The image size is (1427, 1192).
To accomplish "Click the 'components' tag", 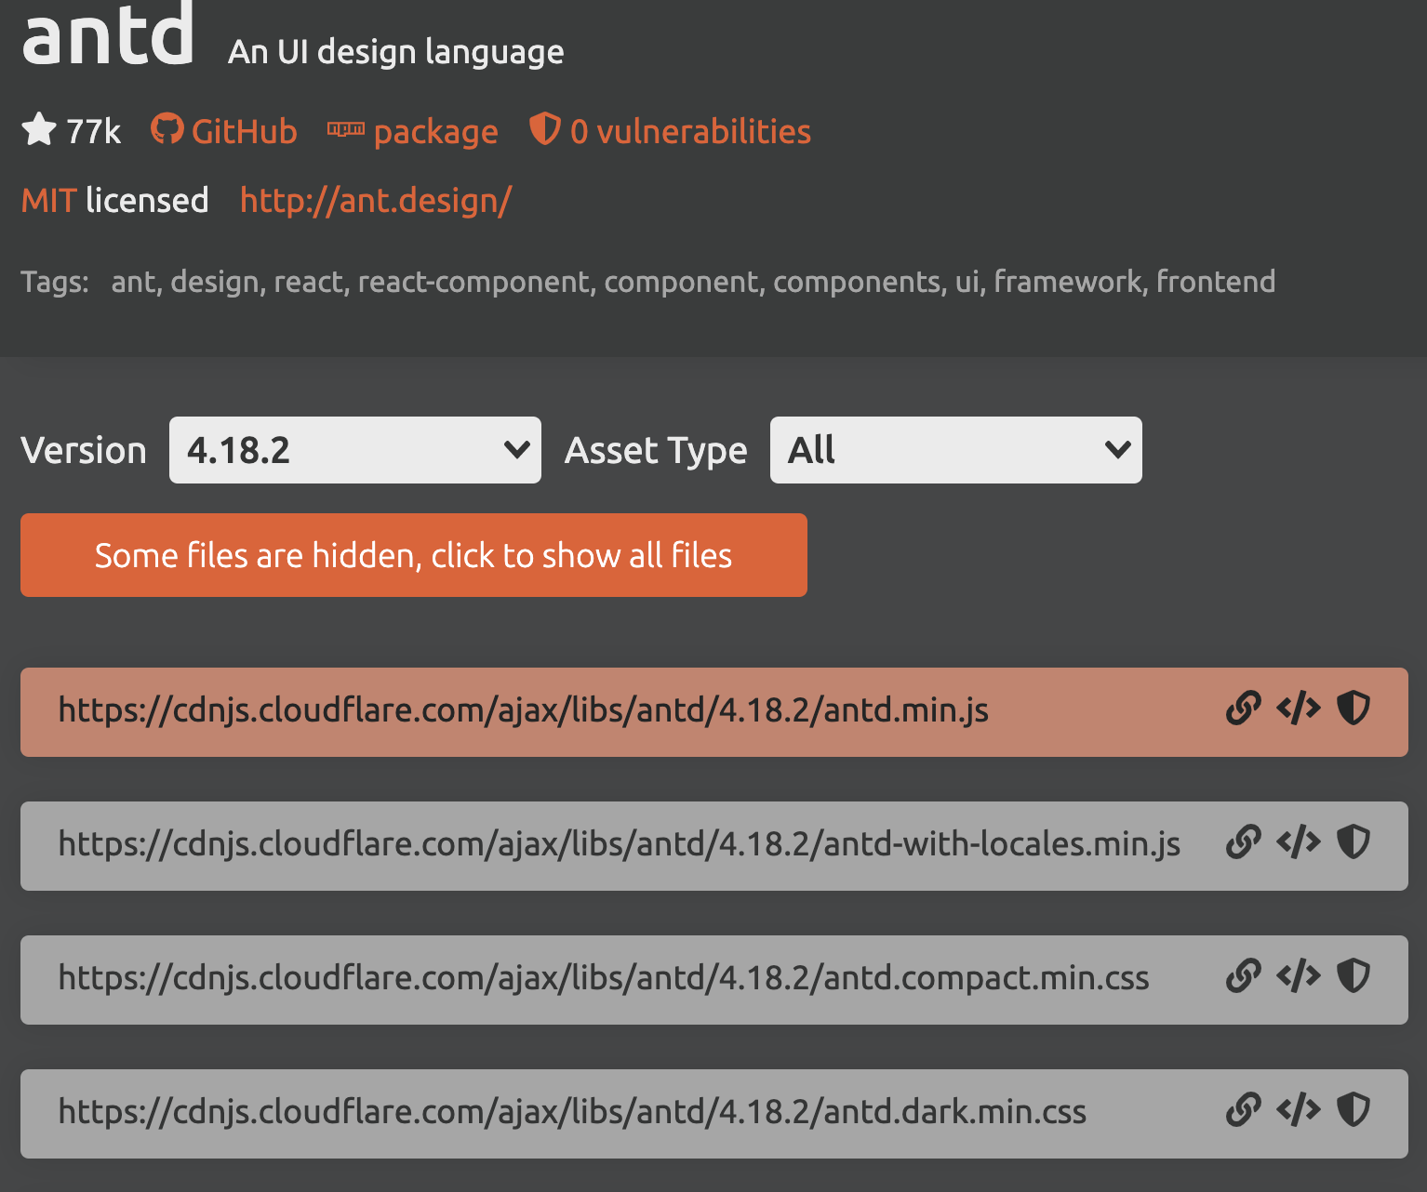I will tap(856, 282).
